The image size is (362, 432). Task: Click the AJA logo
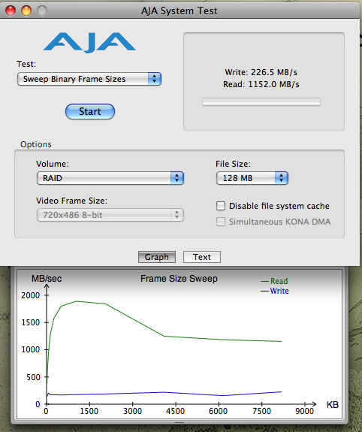tap(89, 42)
